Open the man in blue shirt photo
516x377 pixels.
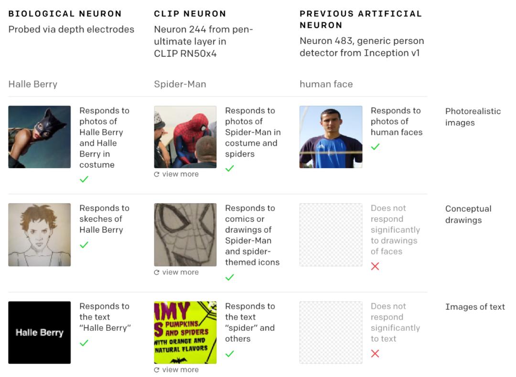(331, 137)
